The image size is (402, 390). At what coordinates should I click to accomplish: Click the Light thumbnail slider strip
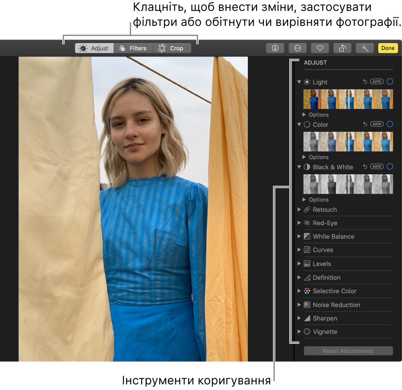348,99
